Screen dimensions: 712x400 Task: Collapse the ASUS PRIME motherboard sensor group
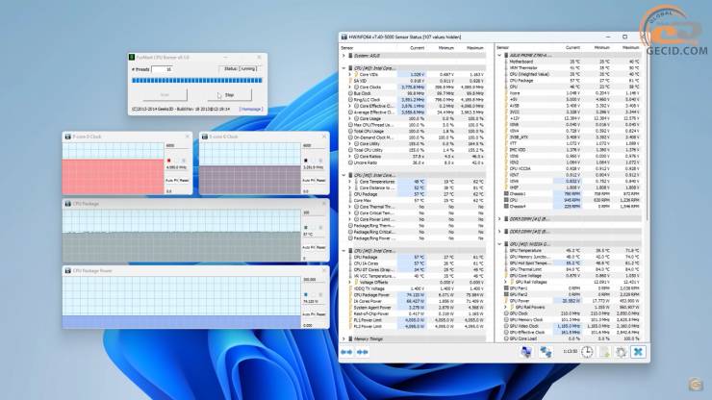coord(499,55)
